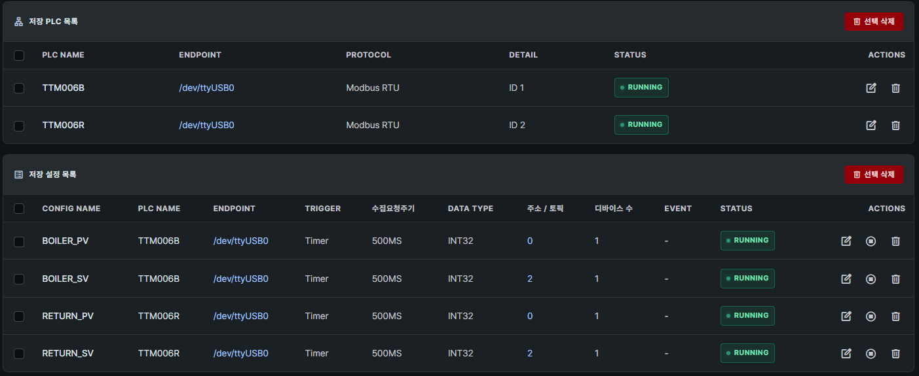The width and height of the screenshot is (919, 376).
Task: Click the ID 1 detail cell
Action: (517, 88)
